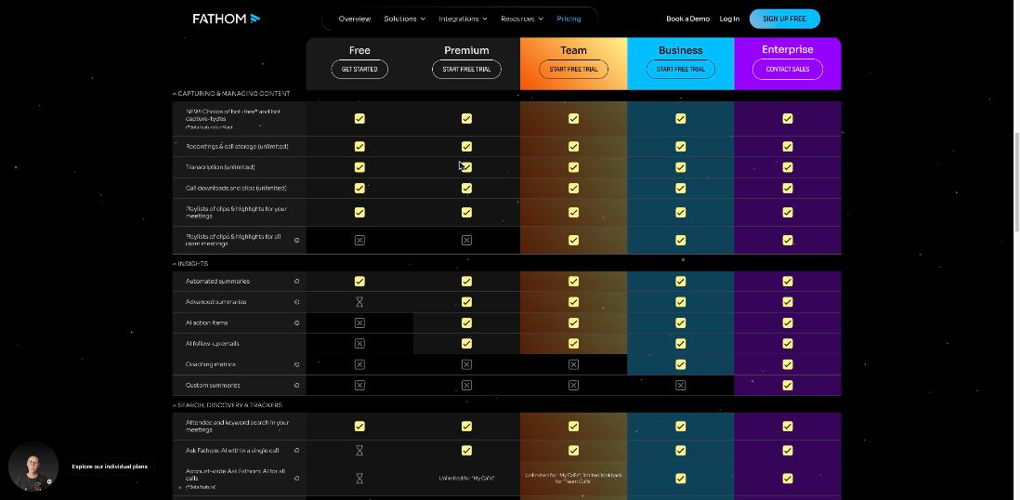
Task: Click the presenter video avatar bubble
Action: [33, 467]
